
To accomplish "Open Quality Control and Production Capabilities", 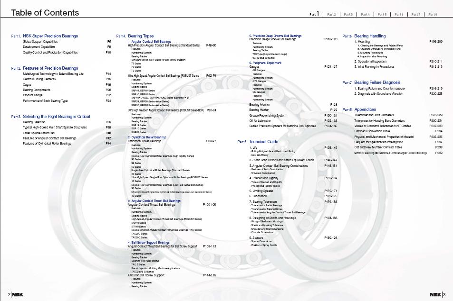I will pos(50,53).
